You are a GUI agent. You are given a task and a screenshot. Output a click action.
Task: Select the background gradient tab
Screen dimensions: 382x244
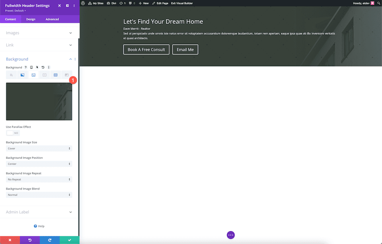pos(22,75)
